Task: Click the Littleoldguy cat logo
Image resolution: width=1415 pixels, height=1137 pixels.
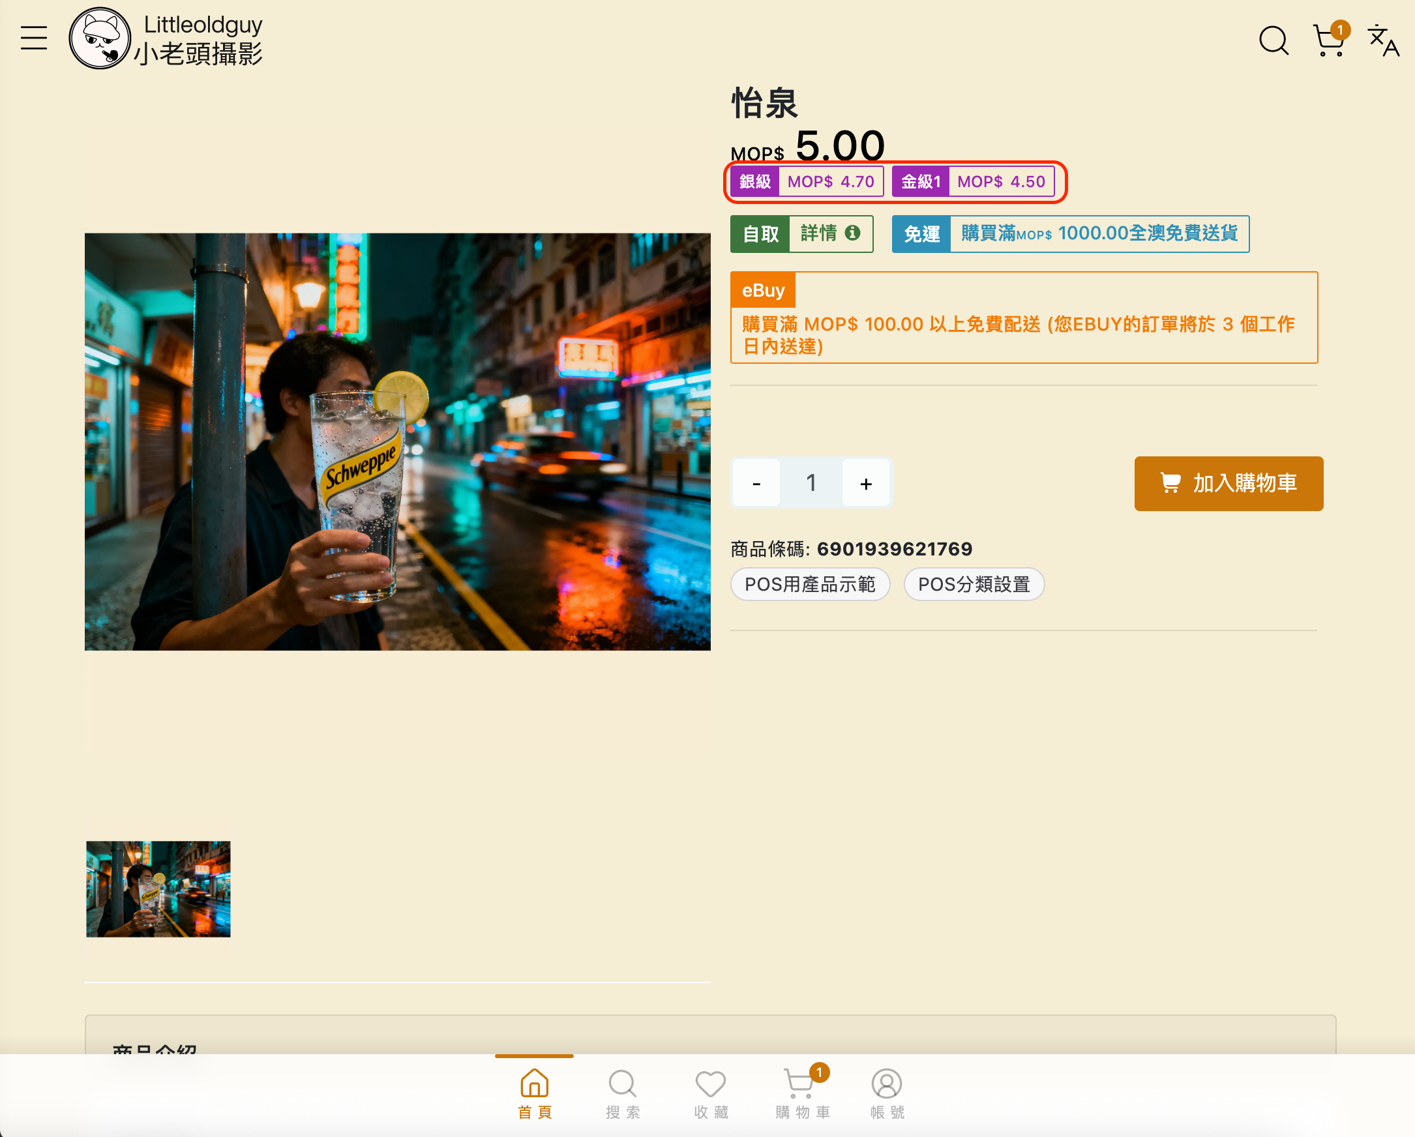Action: [x=100, y=38]
